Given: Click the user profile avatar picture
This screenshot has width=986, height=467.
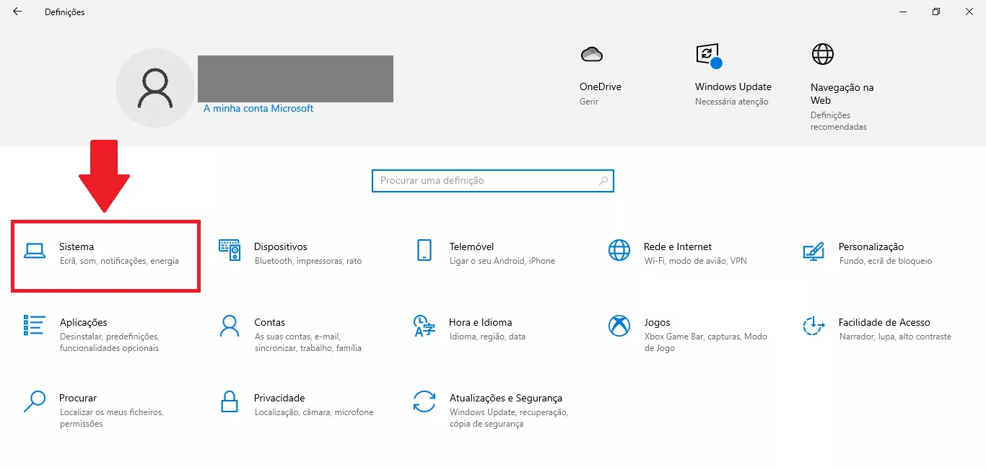Looking at the screenshot, I should (155, 88).
